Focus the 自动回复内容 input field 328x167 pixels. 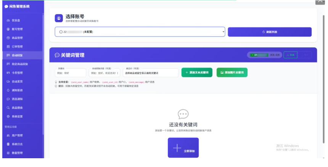pos(105,73)
